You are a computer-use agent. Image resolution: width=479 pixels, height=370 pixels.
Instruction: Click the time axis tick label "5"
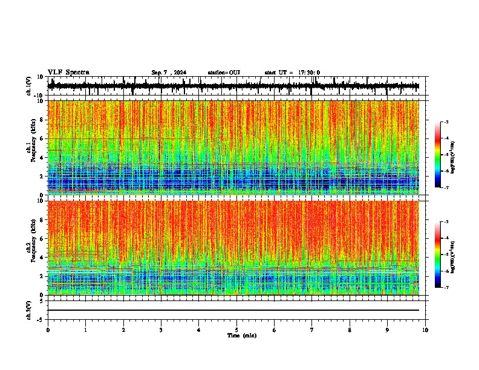pos(236,330)
